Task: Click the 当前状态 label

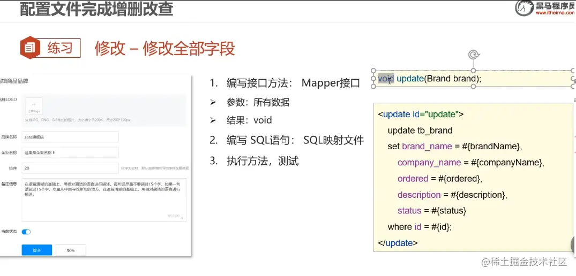Action: click(9, 232)
